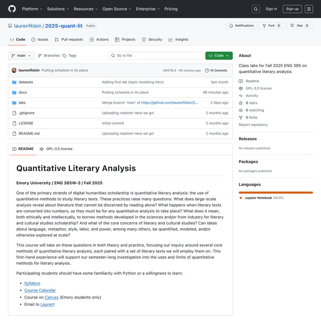
Task: Switch to the Issues tab
Action: coord(40,39)
